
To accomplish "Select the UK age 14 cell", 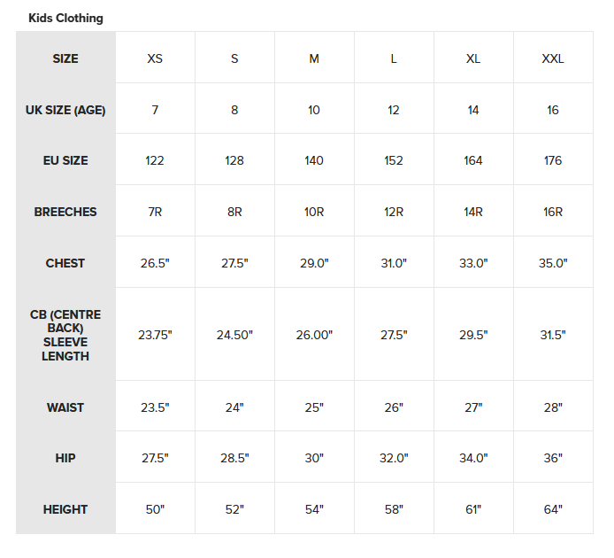I will click(x=473, y=110).
